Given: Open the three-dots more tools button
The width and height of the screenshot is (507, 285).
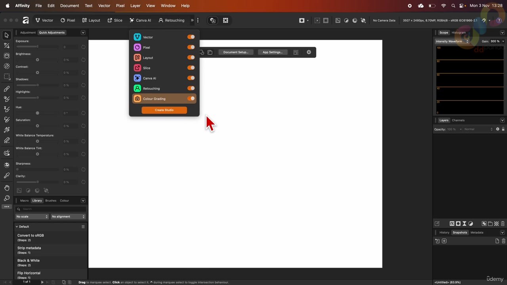Looking at the screenshot, I should pyautogui.click(x=7, y=207).
